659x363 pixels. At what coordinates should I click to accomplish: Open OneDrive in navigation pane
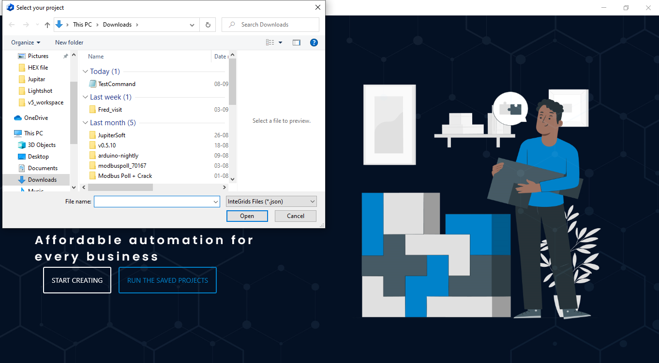36,118
